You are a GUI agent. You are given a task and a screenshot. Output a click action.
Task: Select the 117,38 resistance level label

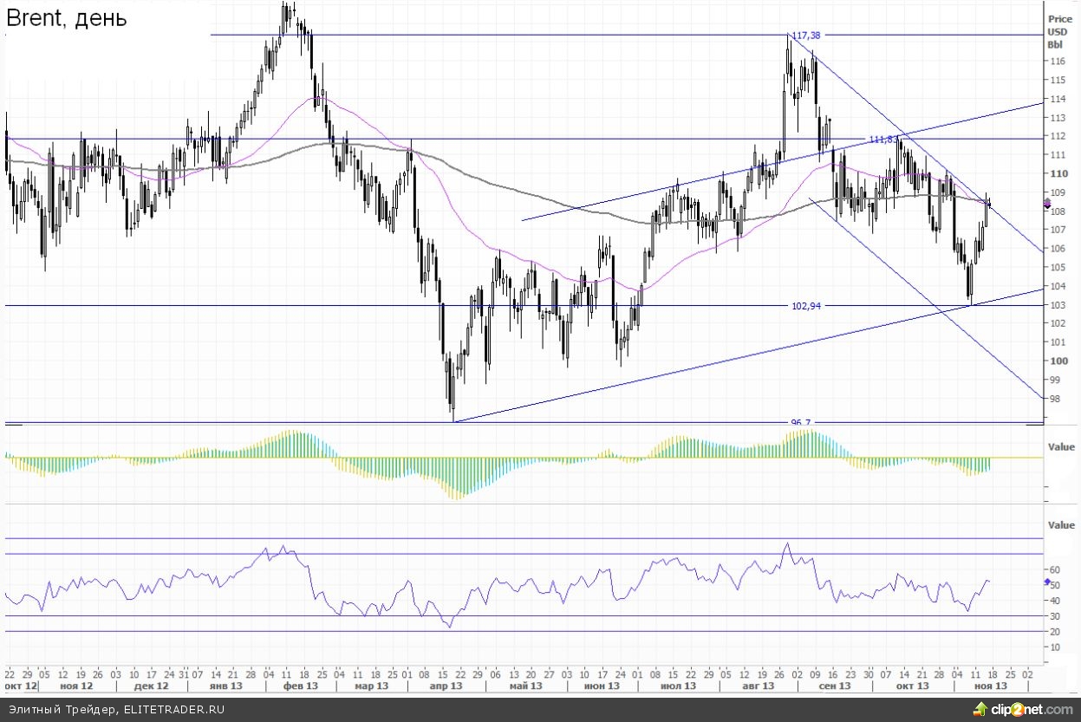806,36
